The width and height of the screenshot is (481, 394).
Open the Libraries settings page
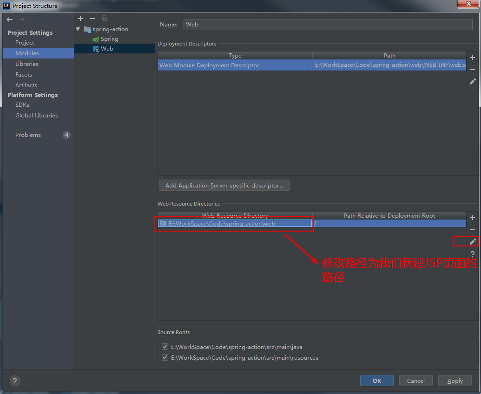27,64
